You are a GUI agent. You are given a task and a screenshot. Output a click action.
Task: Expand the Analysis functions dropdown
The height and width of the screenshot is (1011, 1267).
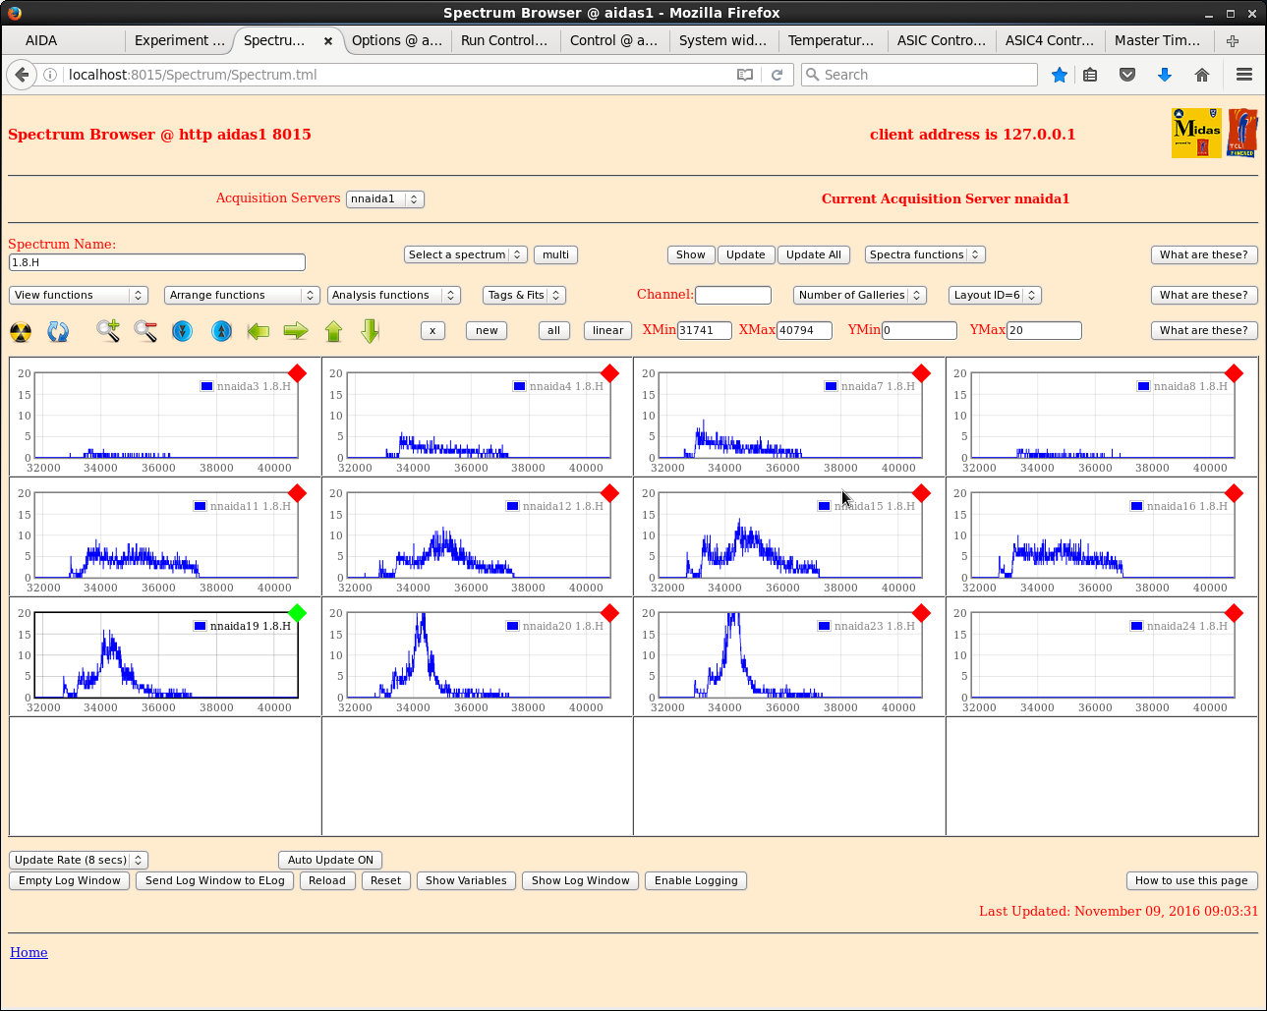coord(394,295)
